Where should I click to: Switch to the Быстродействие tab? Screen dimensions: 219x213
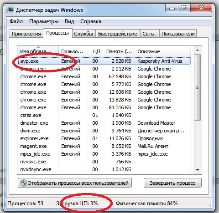[x=118, y=34]
